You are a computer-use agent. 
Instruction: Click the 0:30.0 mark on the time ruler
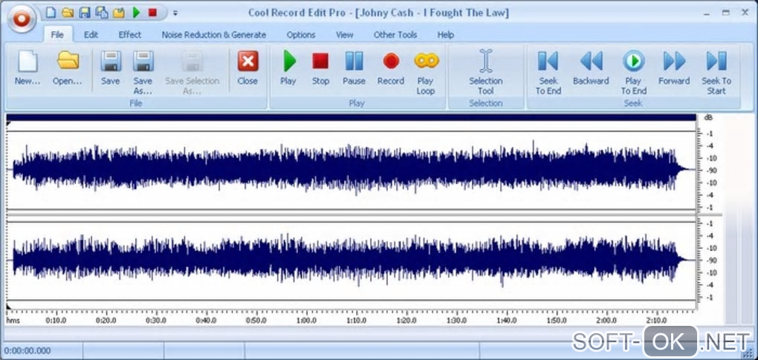(x=155, y=319)
